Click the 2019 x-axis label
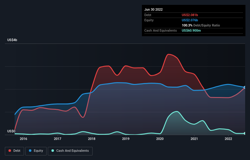The width and height of the screenshot is (250, 160). click(126, 139)
